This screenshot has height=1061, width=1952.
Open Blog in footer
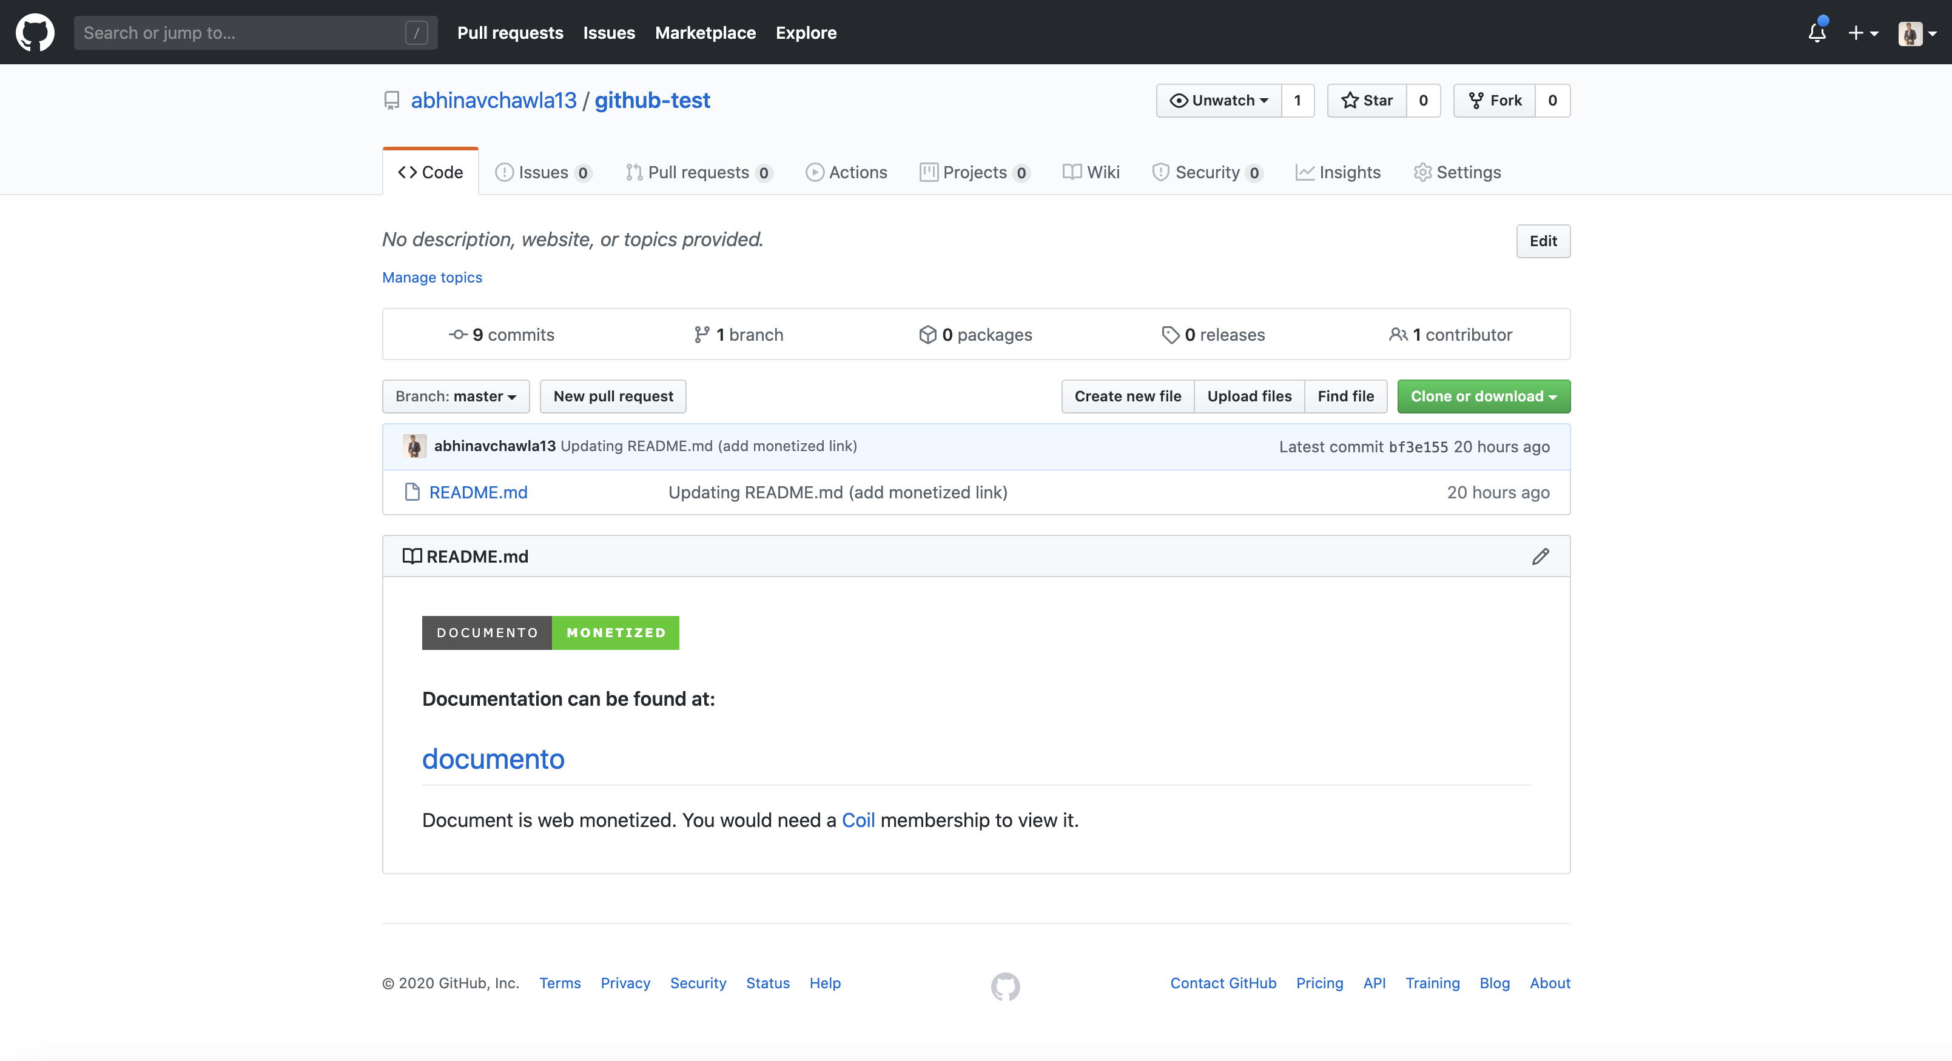(1494, 983)
